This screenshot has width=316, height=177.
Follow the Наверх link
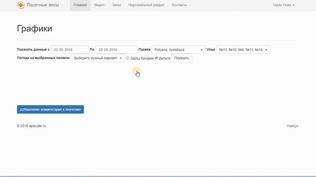292,126
